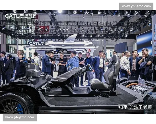Select the 知乎 @浩子老师 watermark text
The height and width of the screenshot is (124, 156).
tap(135, 107)
